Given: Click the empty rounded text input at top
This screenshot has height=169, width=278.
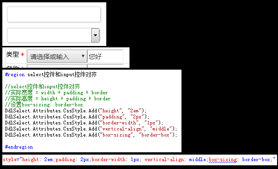Looking at the screenshot, I should pos(54,14).
